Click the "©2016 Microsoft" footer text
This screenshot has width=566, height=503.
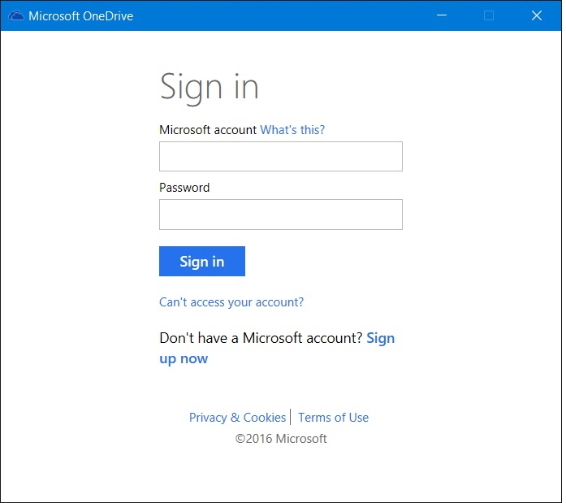click(x=281, y=439)
